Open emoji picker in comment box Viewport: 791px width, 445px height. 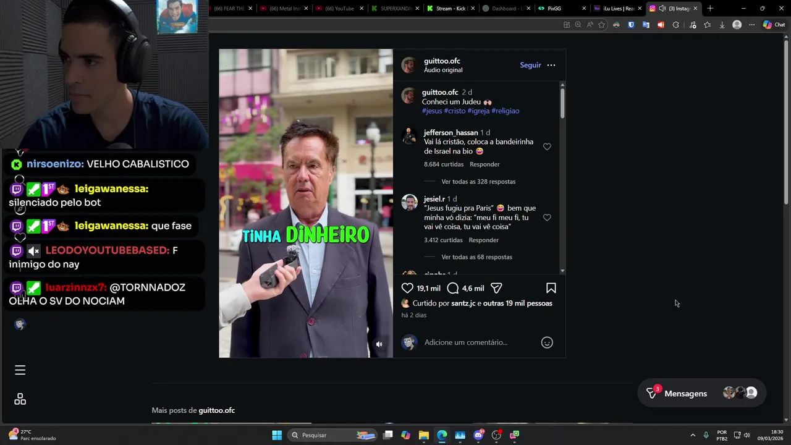click(x=547, y=342)
